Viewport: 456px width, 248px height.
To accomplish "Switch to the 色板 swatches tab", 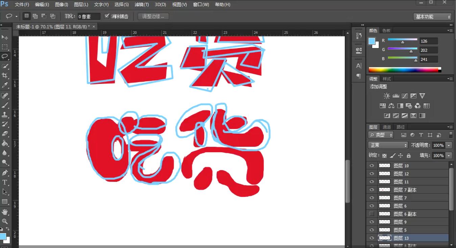I will click(386, 30).
